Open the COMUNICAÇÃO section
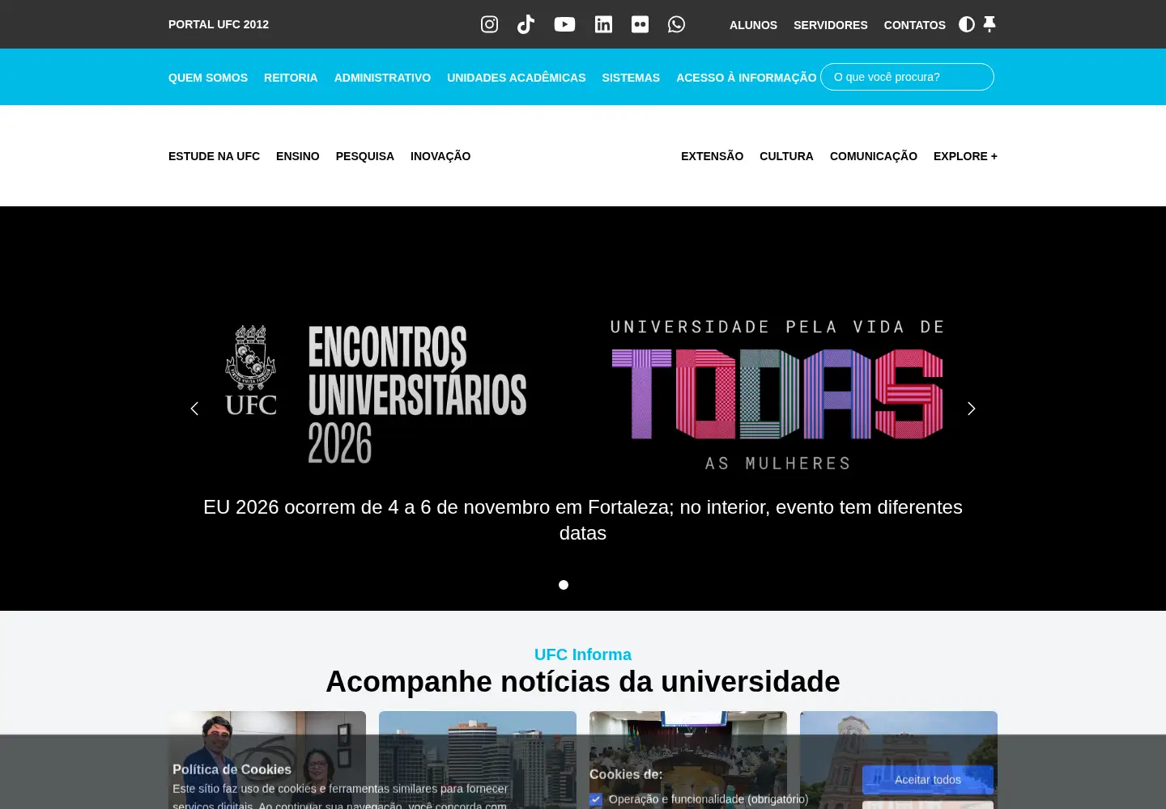Screen dimensions: 1166x809 [874, 156]
